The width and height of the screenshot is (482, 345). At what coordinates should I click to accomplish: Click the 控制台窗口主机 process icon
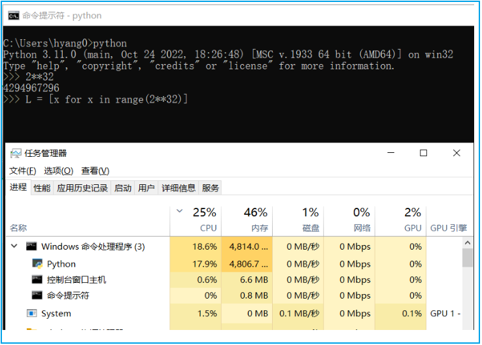coord(37,280)
